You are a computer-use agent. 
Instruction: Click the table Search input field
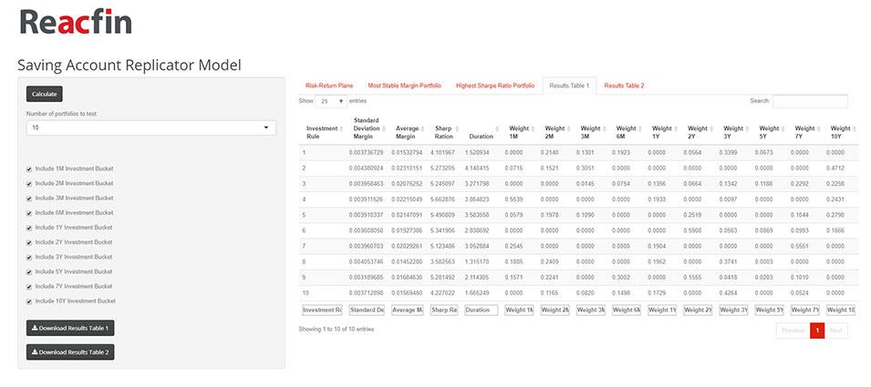[x=810, y=101]
